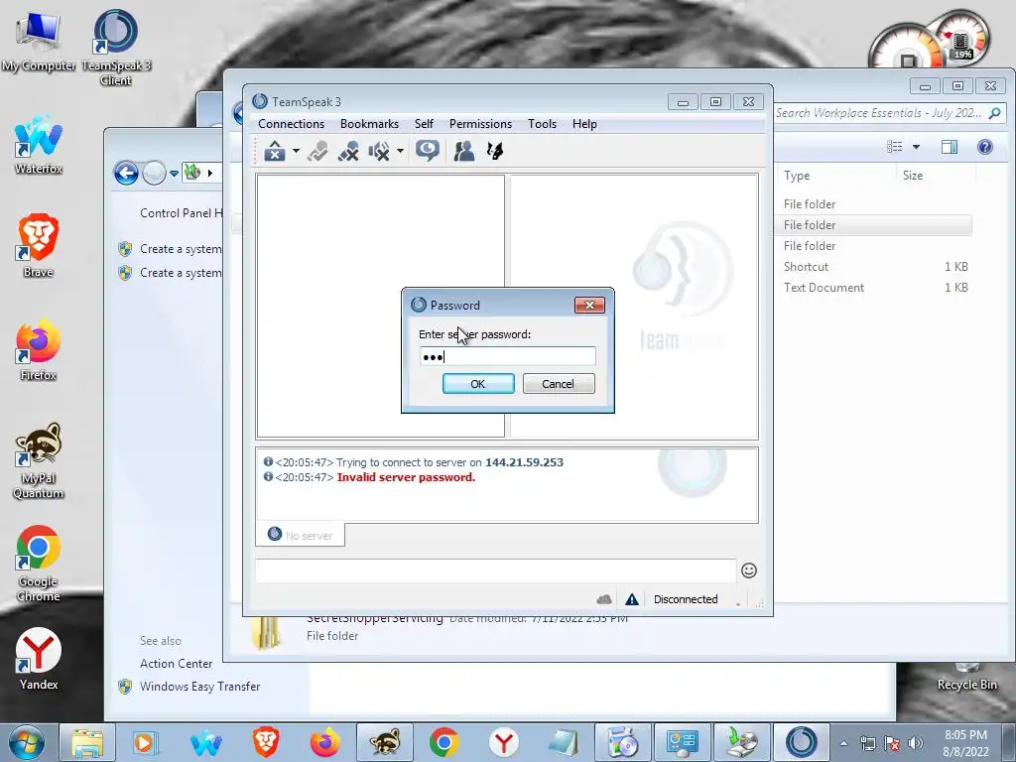Viewport: 1016px width, 762px height.
Task: Select the No server chat tab
Action: [301, 535]
